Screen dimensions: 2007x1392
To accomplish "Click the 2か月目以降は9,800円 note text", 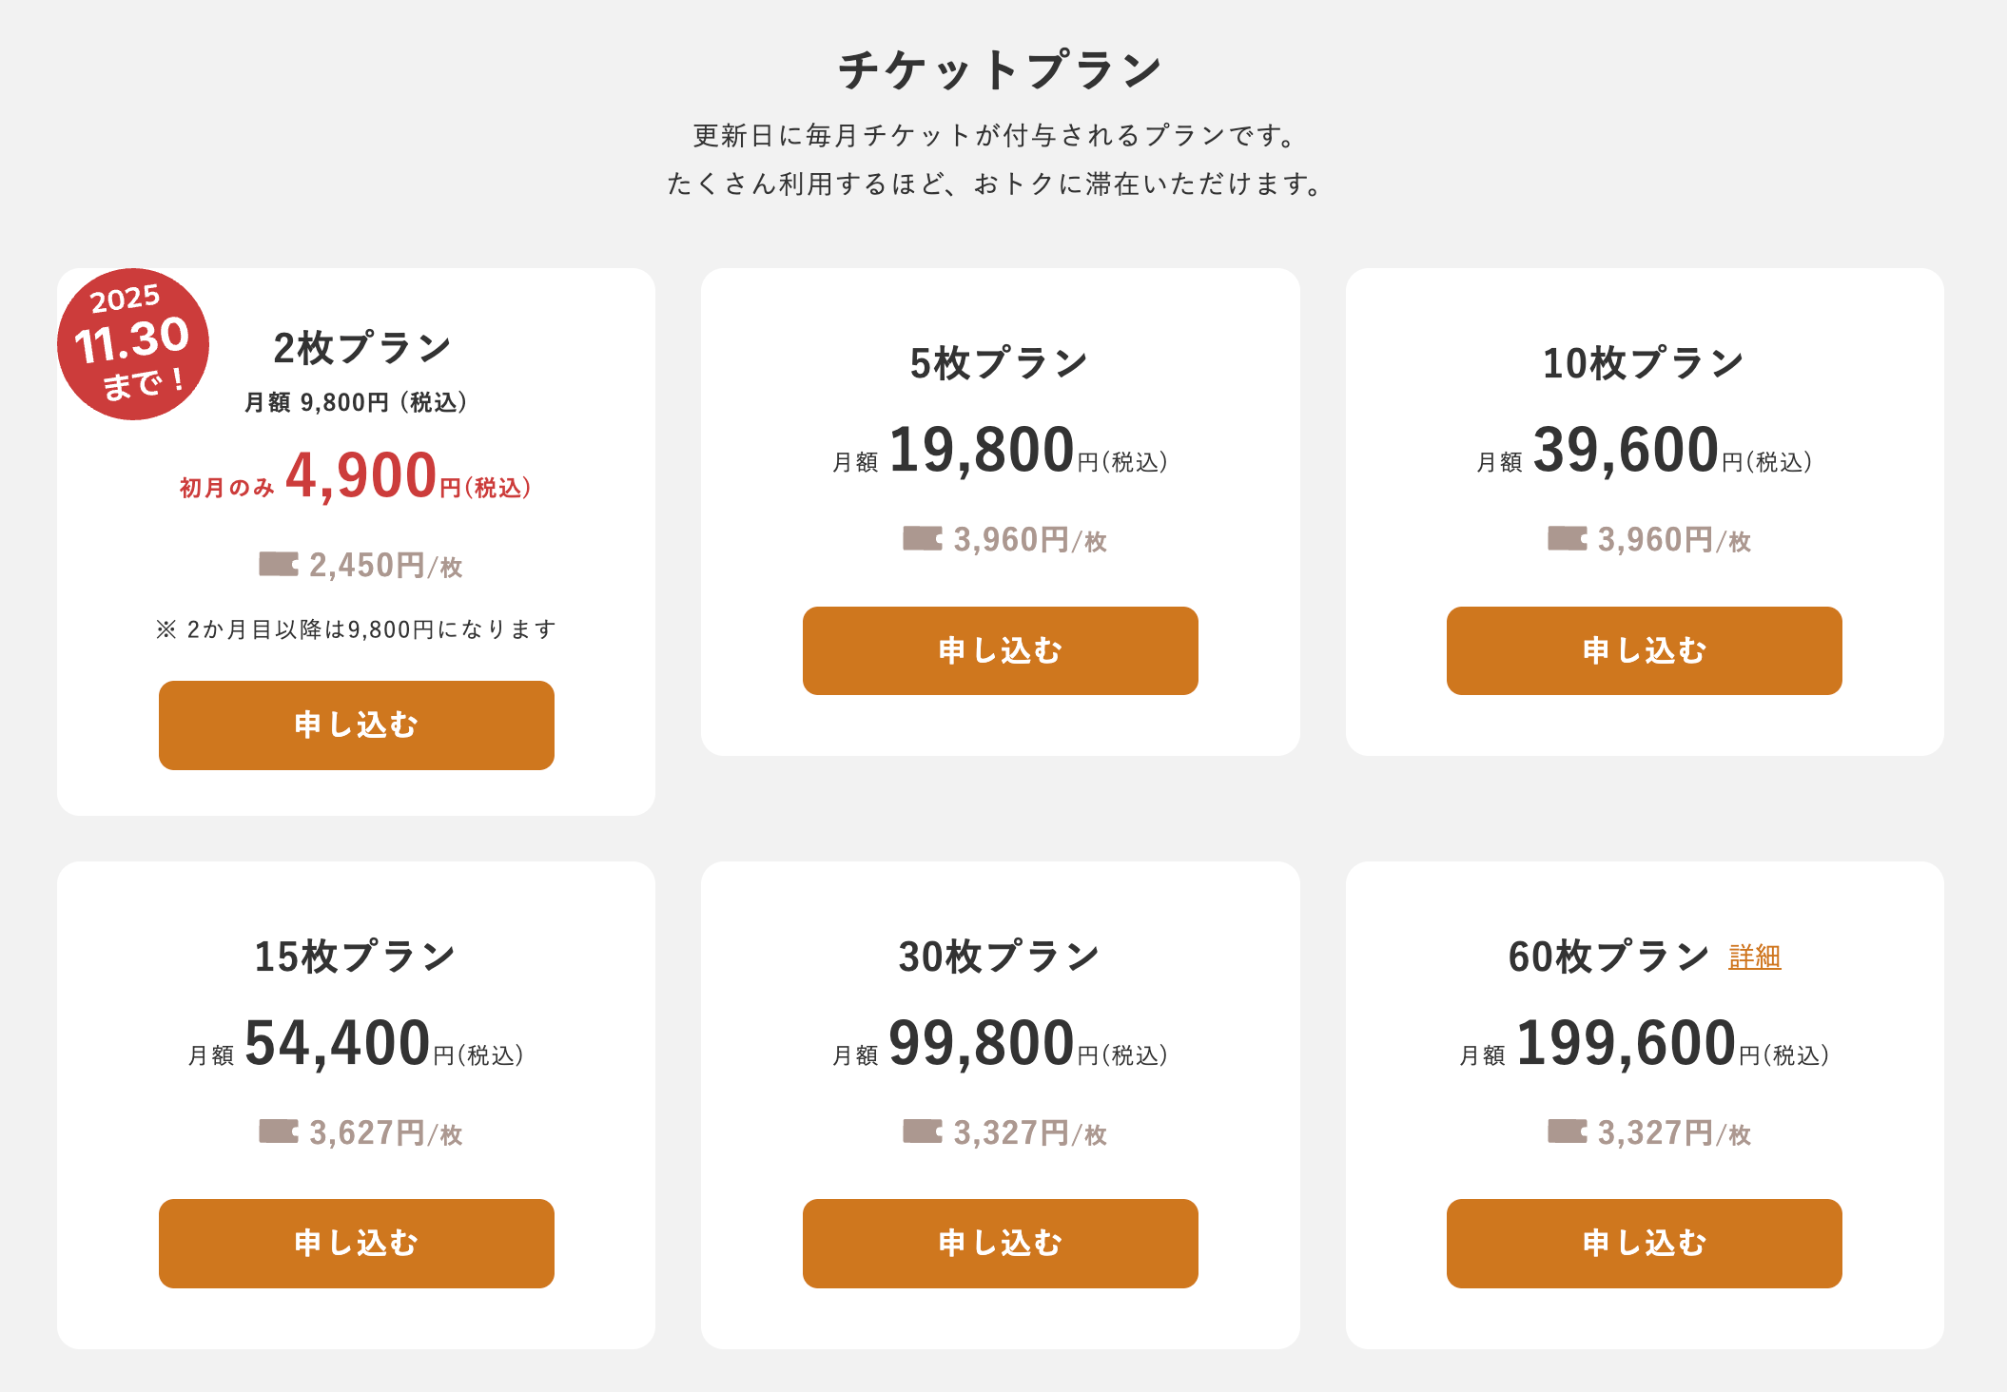I will (356, 629).
